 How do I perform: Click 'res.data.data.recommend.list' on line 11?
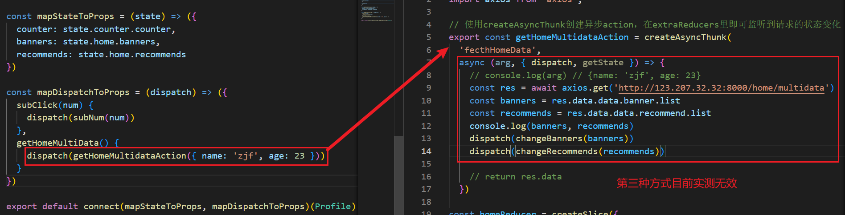pyautogui.click(x=639, y=113)
